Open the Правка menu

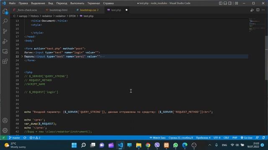(23, 3)
